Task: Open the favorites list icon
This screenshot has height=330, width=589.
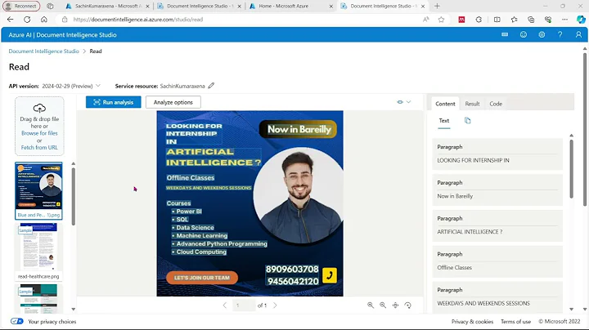Action: [x=514, y=20]
